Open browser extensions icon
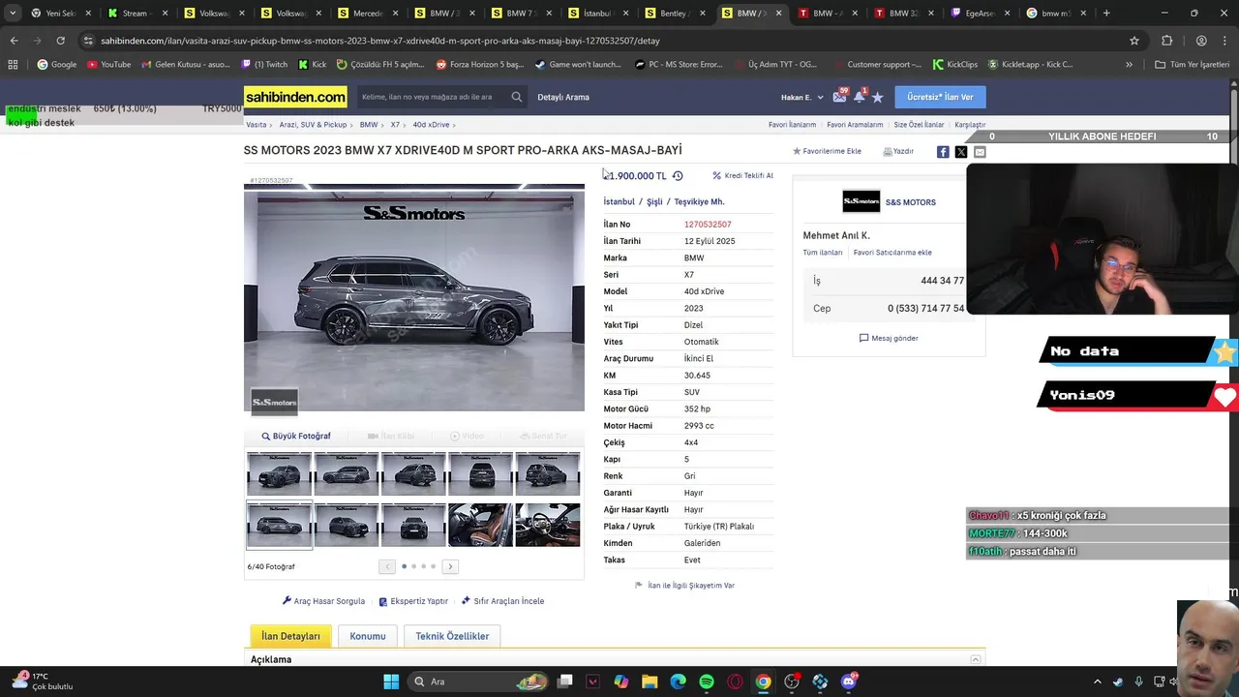 (x=1166, y=41)
